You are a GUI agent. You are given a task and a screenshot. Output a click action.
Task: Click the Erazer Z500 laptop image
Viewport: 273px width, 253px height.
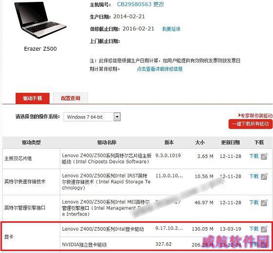[x=40, y=20]
